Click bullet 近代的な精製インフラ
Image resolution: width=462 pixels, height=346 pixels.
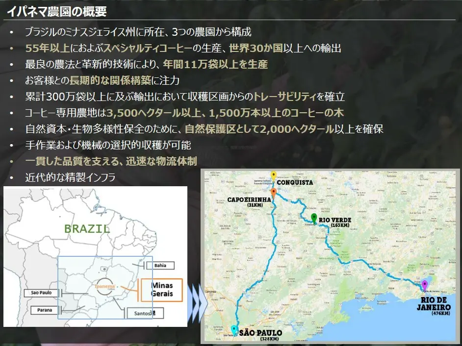point(70,177)
